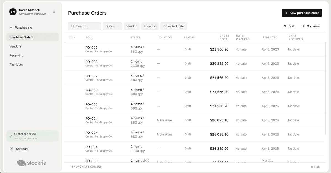Click the magnifying glass in the search box
This screenshot has height=173, width=331.
[72, 26]
